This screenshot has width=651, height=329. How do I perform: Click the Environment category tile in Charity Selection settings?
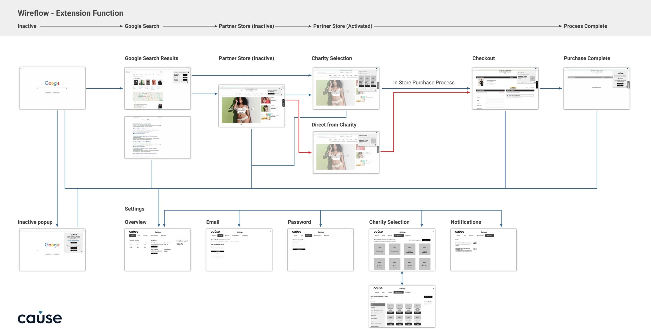(x=379, y=249)
